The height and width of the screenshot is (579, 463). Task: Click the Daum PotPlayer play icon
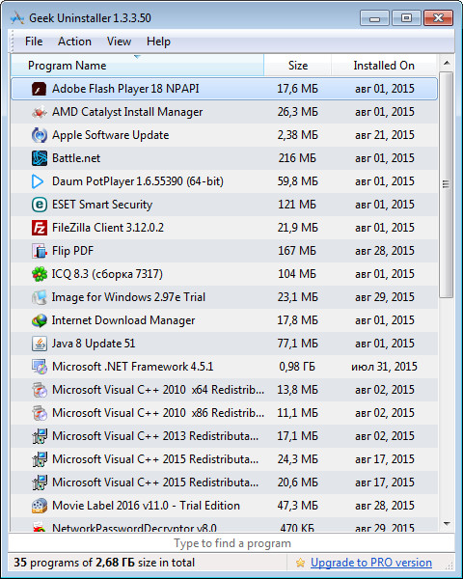pos(38,181)
